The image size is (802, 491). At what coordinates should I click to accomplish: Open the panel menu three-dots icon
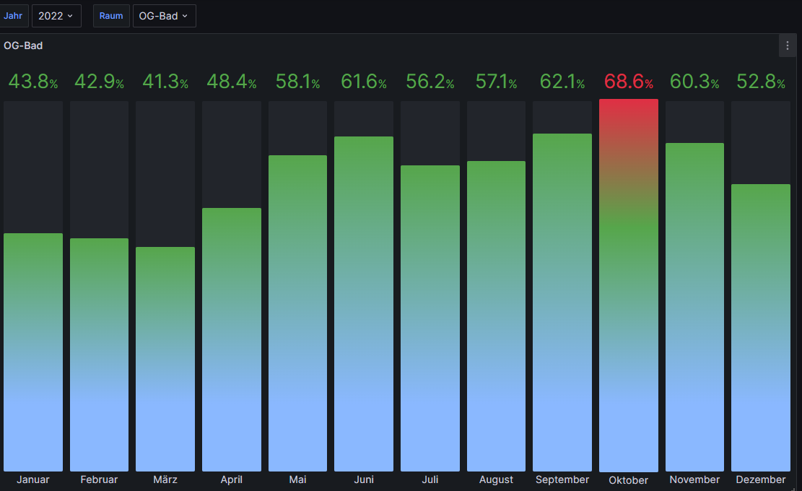point(788,45)
